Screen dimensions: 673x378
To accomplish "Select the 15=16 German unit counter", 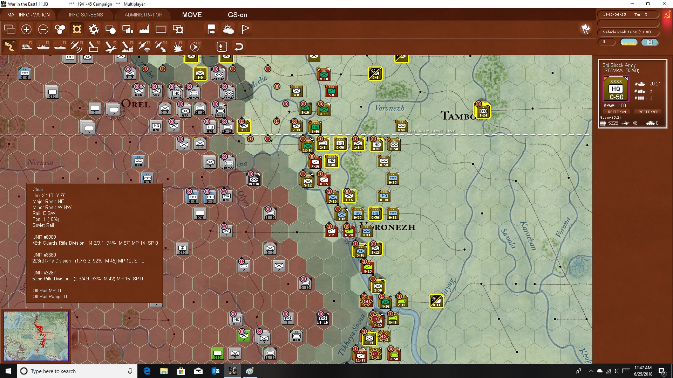I will (254, 180).
